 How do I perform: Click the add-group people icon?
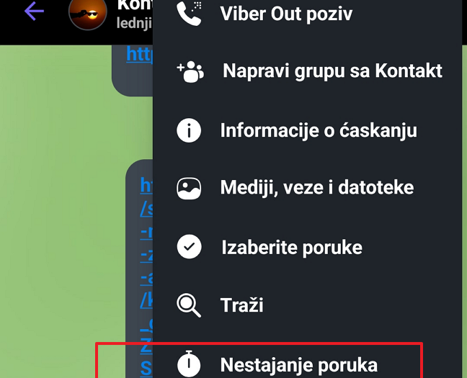[190, 72]
